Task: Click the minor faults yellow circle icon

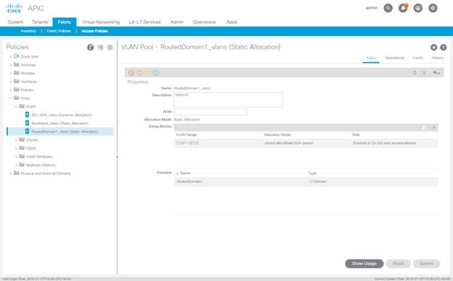Action: coord(148,72)
